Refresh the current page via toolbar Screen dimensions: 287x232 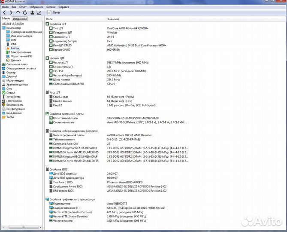coord(24,13)
